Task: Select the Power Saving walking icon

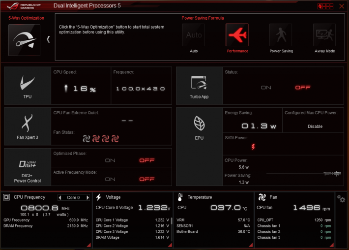Action: pyautogui.click(x=281, y=35)
